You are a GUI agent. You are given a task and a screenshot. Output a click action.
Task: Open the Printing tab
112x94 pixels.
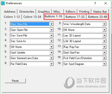coord(84,12)
